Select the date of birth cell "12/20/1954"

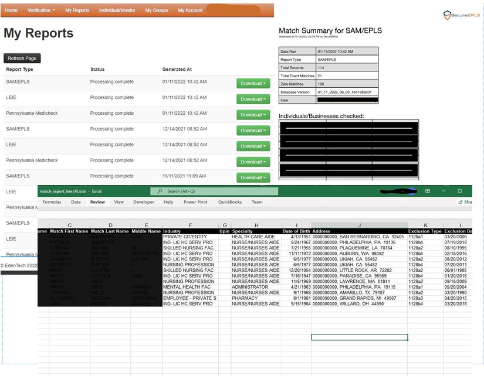[296, 271]
